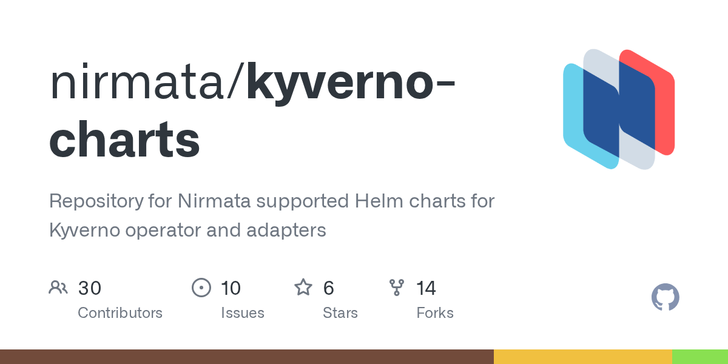Select the Issues label

pyautogui.click(x=243, y=313)
